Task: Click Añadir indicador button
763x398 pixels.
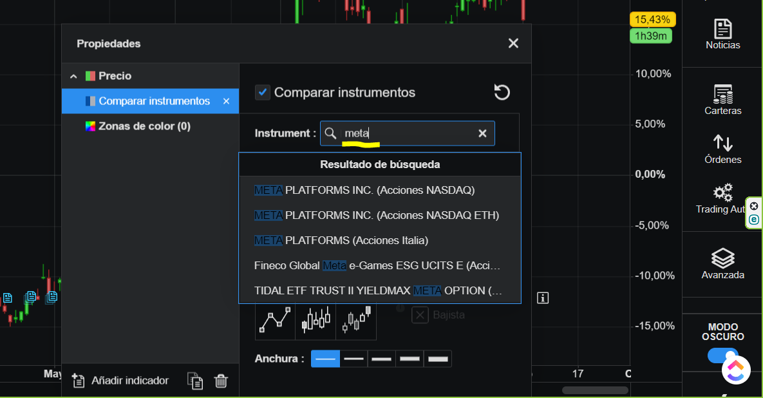Action: tap(120, 381)
